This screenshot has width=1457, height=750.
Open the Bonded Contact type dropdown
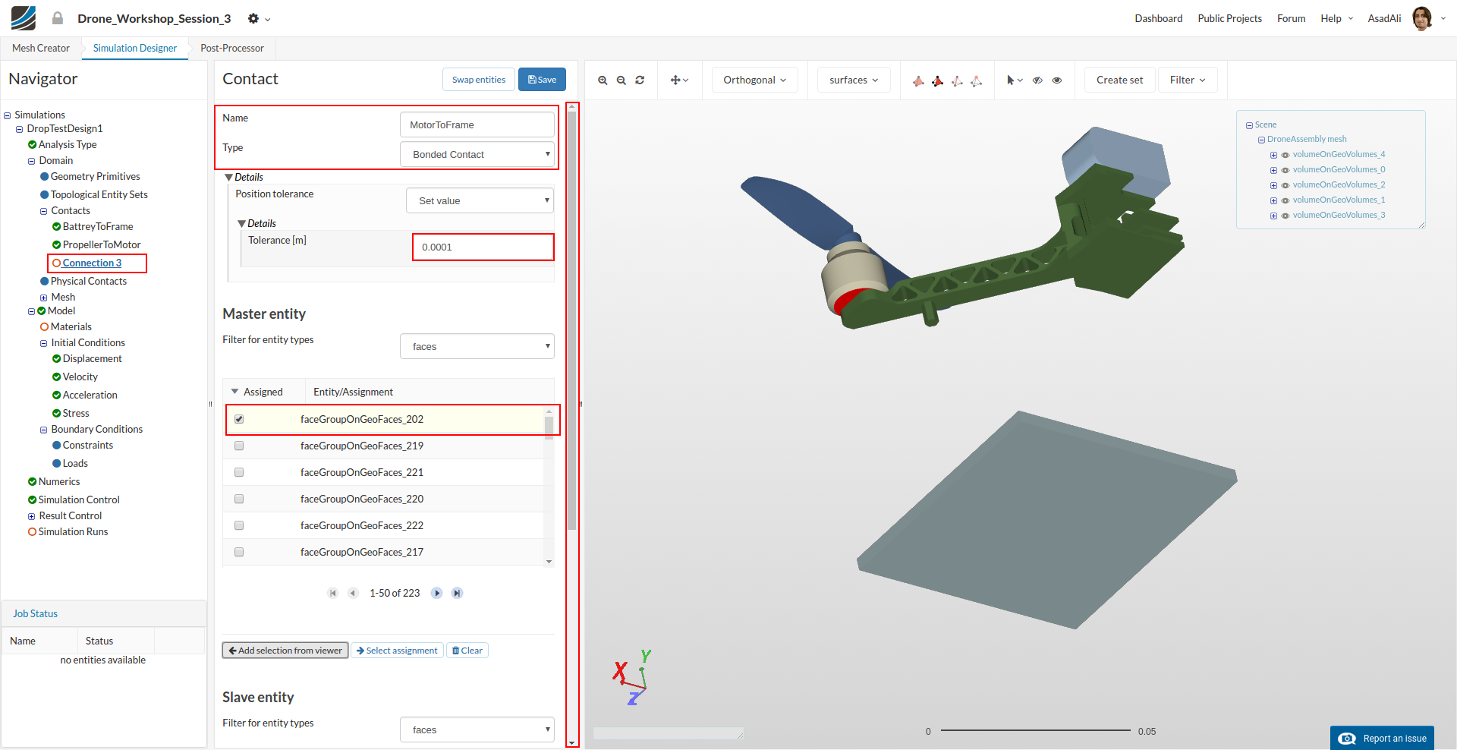[x=477, y=154]
